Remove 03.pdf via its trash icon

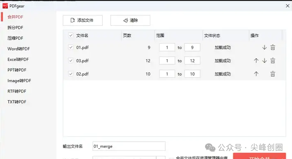click(x=273, y=61)
